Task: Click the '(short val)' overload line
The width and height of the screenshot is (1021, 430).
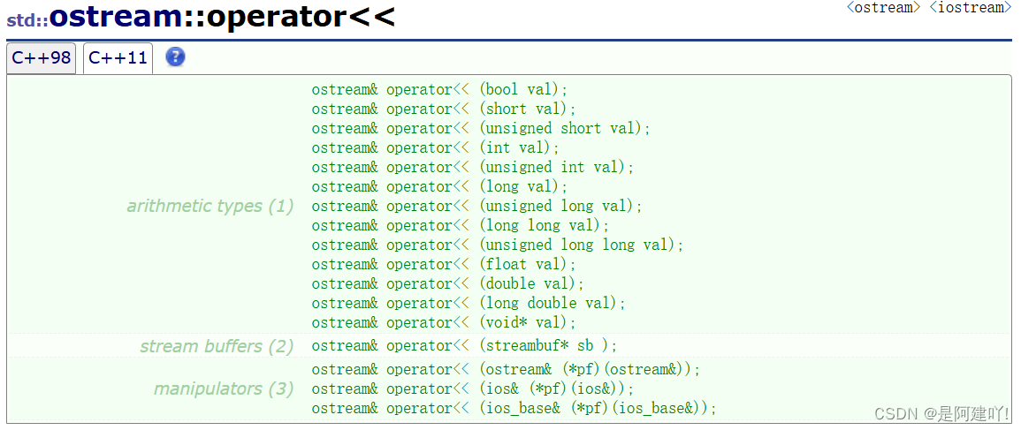Action: pyautogui.click(x=444, y=109)
